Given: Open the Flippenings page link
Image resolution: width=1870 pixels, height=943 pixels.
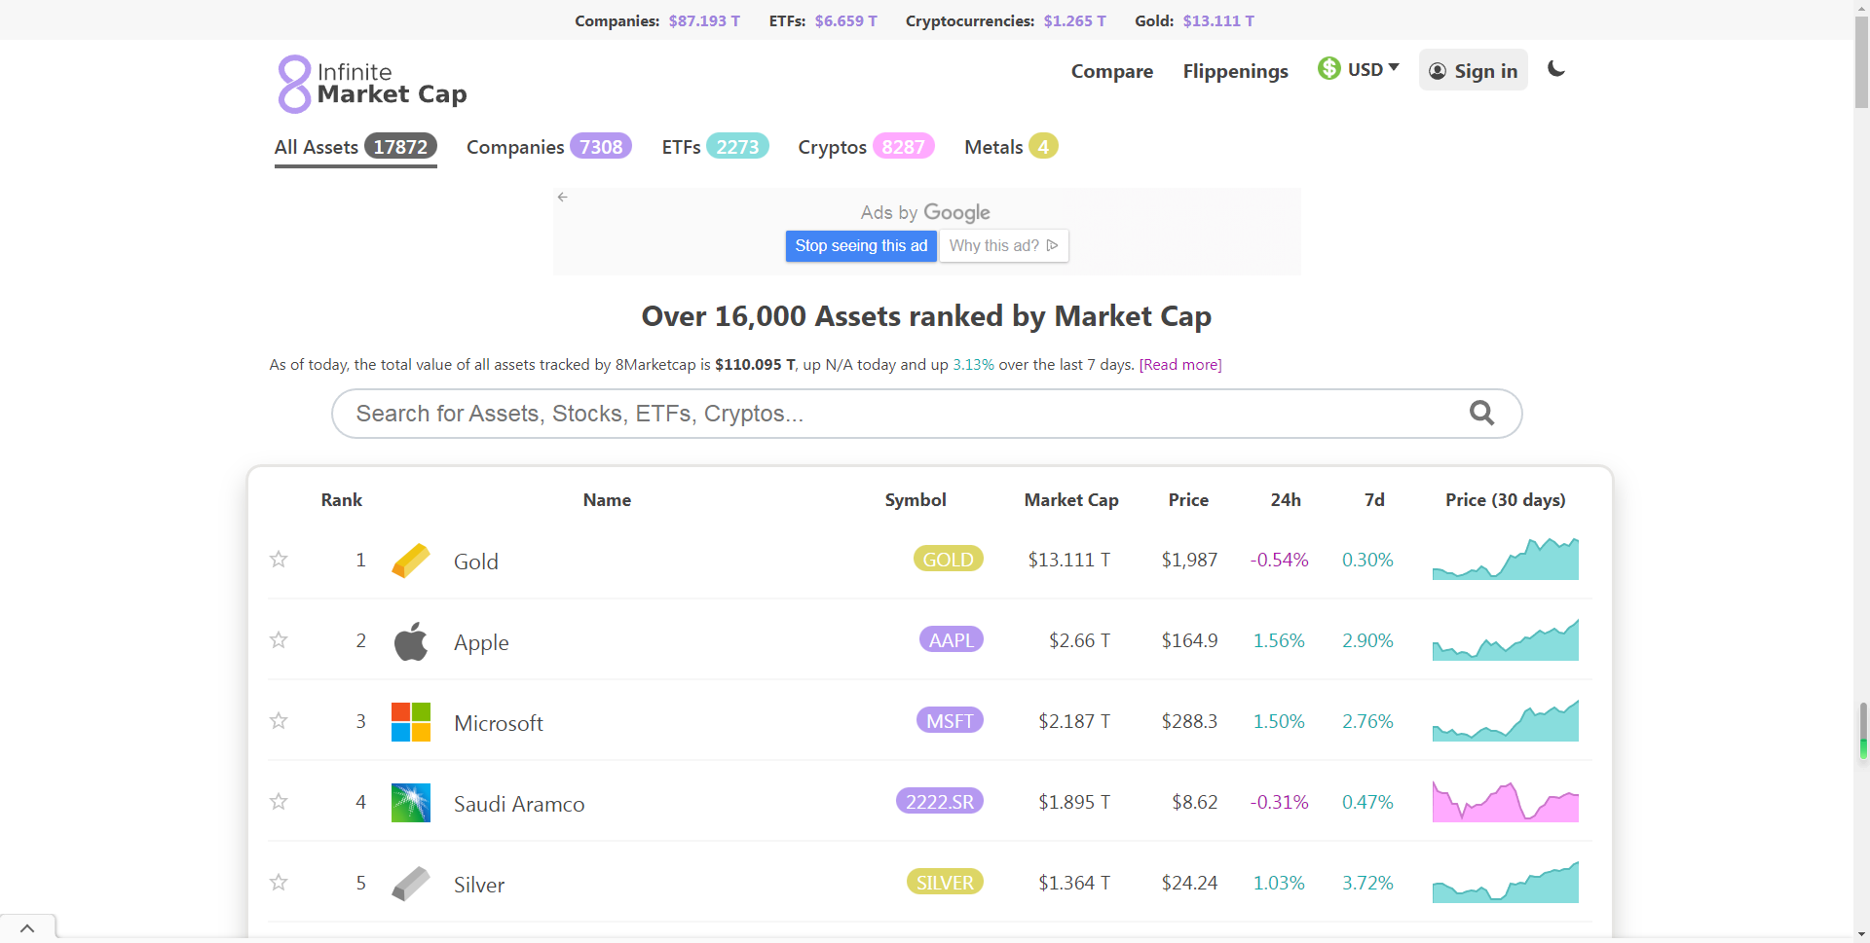Looking at the screenshot, I should (x=1235, y=71).
